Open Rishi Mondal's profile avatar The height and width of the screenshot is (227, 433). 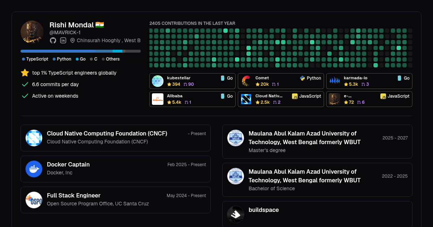click(32, 32)
